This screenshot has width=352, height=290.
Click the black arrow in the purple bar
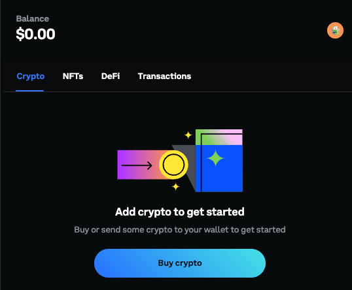(137, 165)
